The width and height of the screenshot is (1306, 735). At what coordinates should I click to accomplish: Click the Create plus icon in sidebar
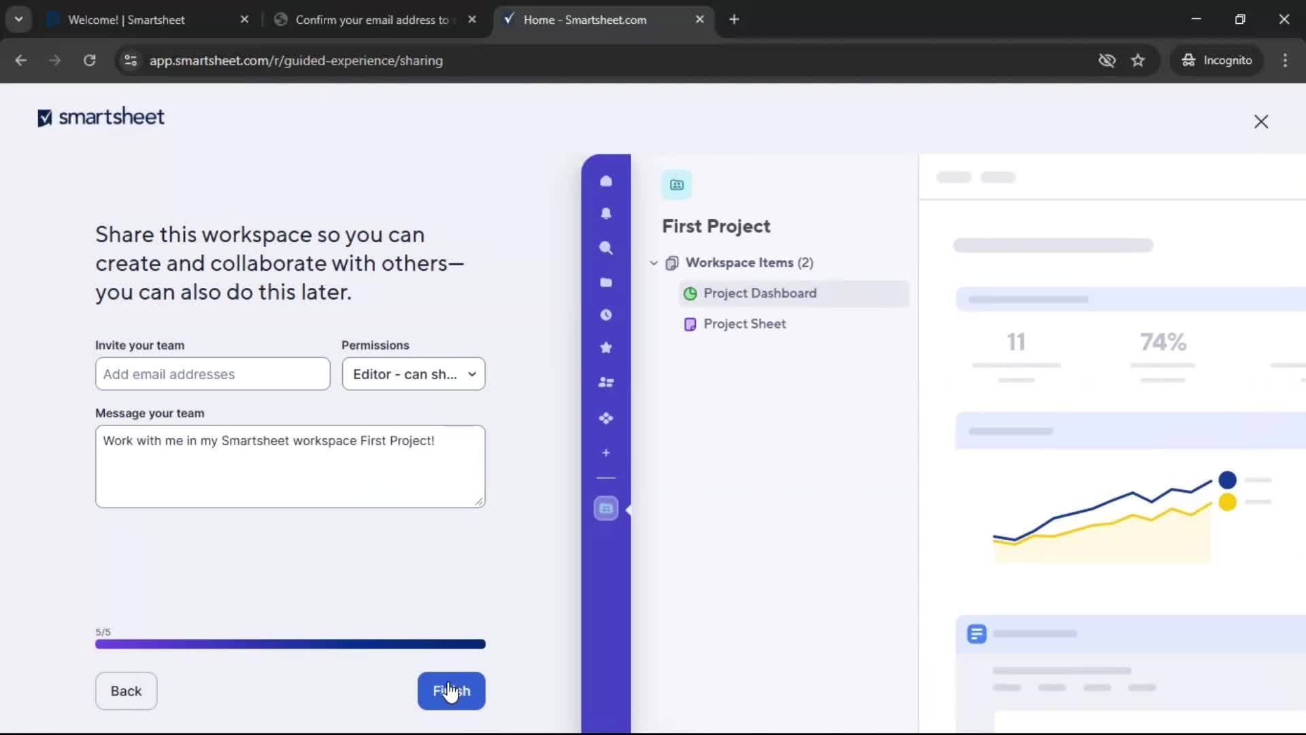(x=606, y=453)
